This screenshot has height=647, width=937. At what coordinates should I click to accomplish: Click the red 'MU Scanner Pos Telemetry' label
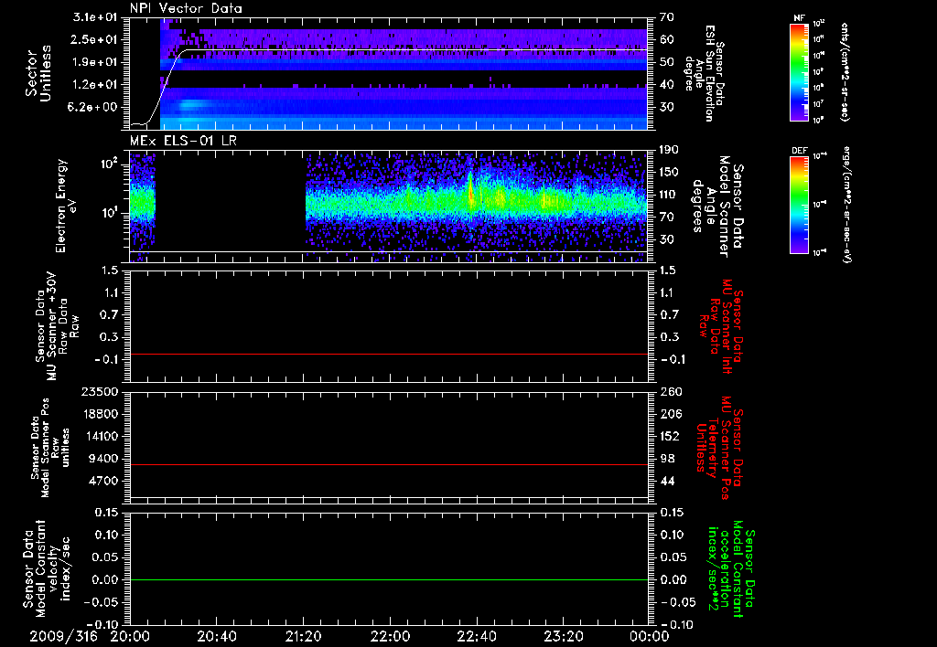tap(721, 448)
